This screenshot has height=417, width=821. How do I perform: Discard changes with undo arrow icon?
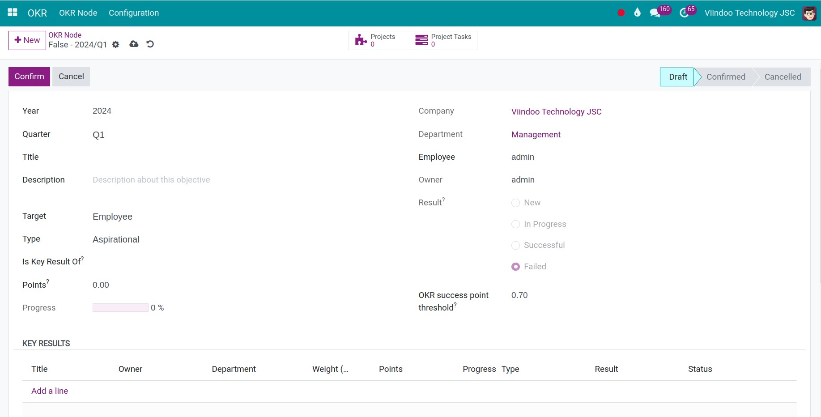click(x=150, y=44)
